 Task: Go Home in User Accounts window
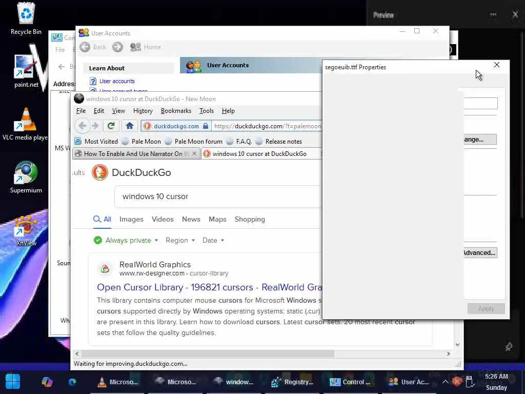pos(146,47)
